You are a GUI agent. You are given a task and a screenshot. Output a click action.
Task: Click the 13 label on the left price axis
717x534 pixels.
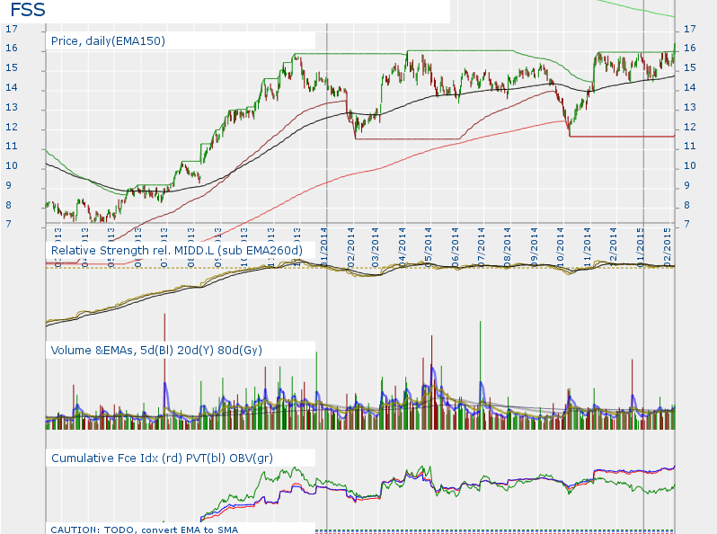(x=12, y=107)
